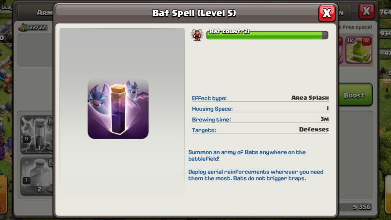Click the Bat Spell potion artwork
The image size is (391, 220).
[x=118, y=109]
